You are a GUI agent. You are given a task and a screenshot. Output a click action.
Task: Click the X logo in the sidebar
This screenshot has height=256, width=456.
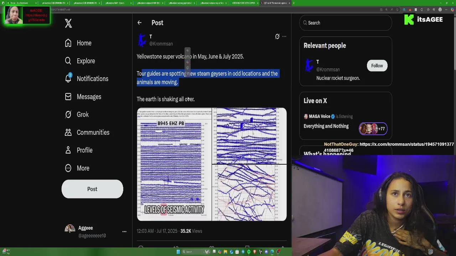pyautogui.click(x=68, y=23)
